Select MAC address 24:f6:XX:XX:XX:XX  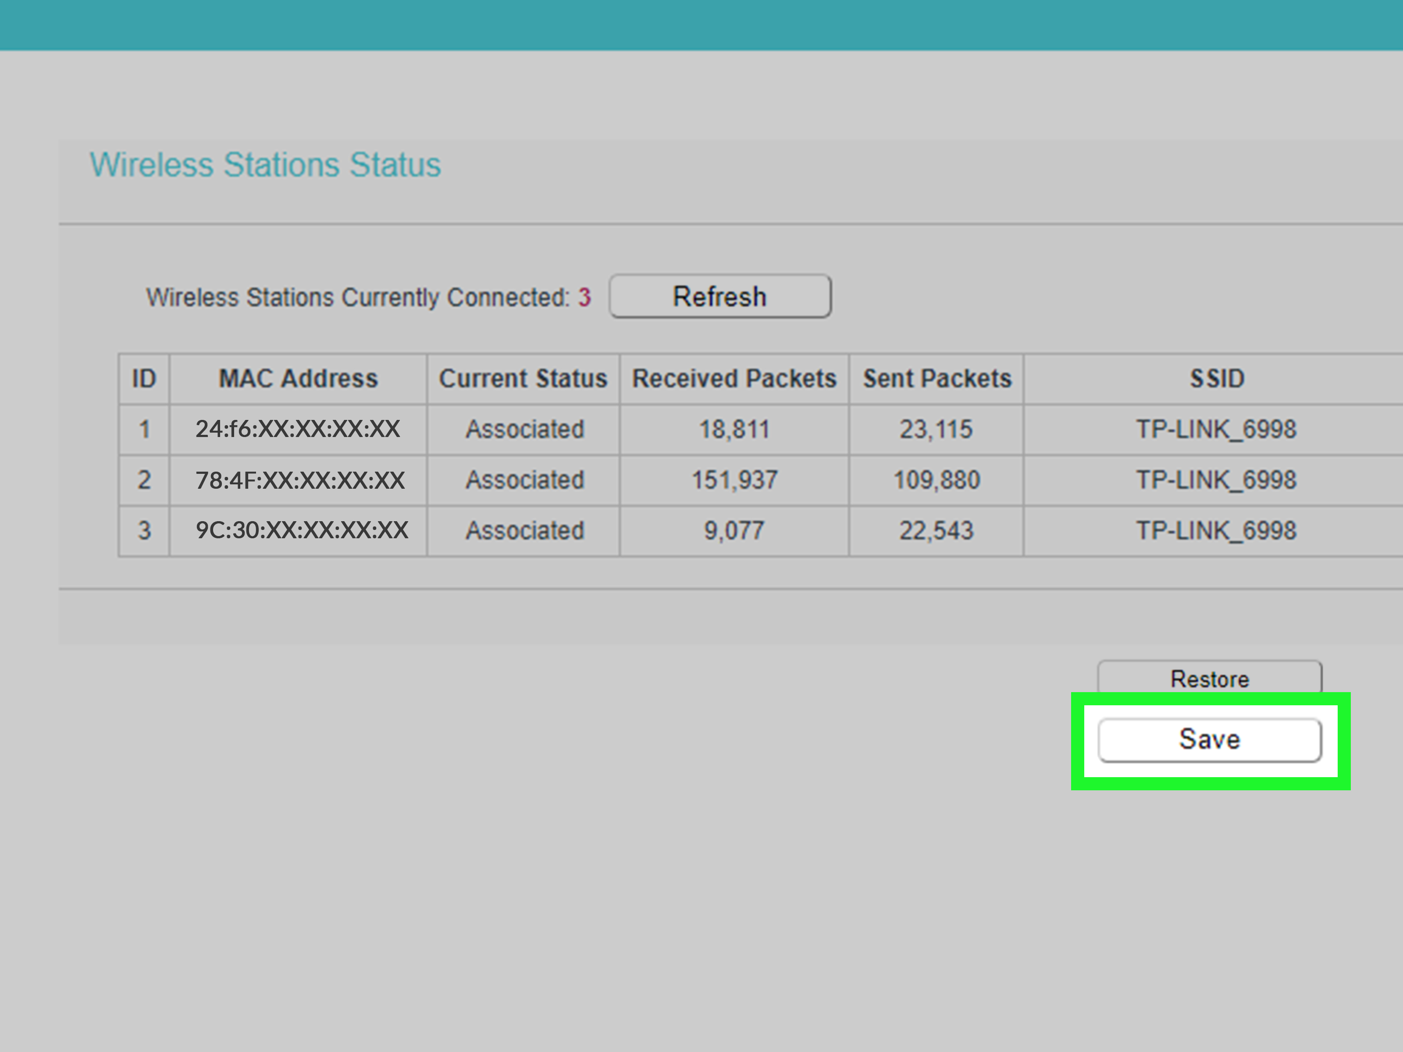pos(297,429)
